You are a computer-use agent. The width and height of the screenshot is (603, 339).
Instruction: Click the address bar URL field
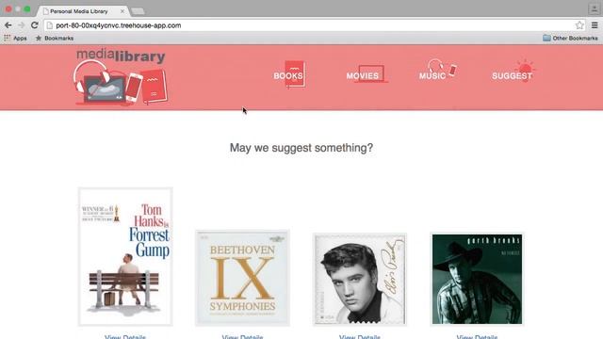click(x=314, y=25)
